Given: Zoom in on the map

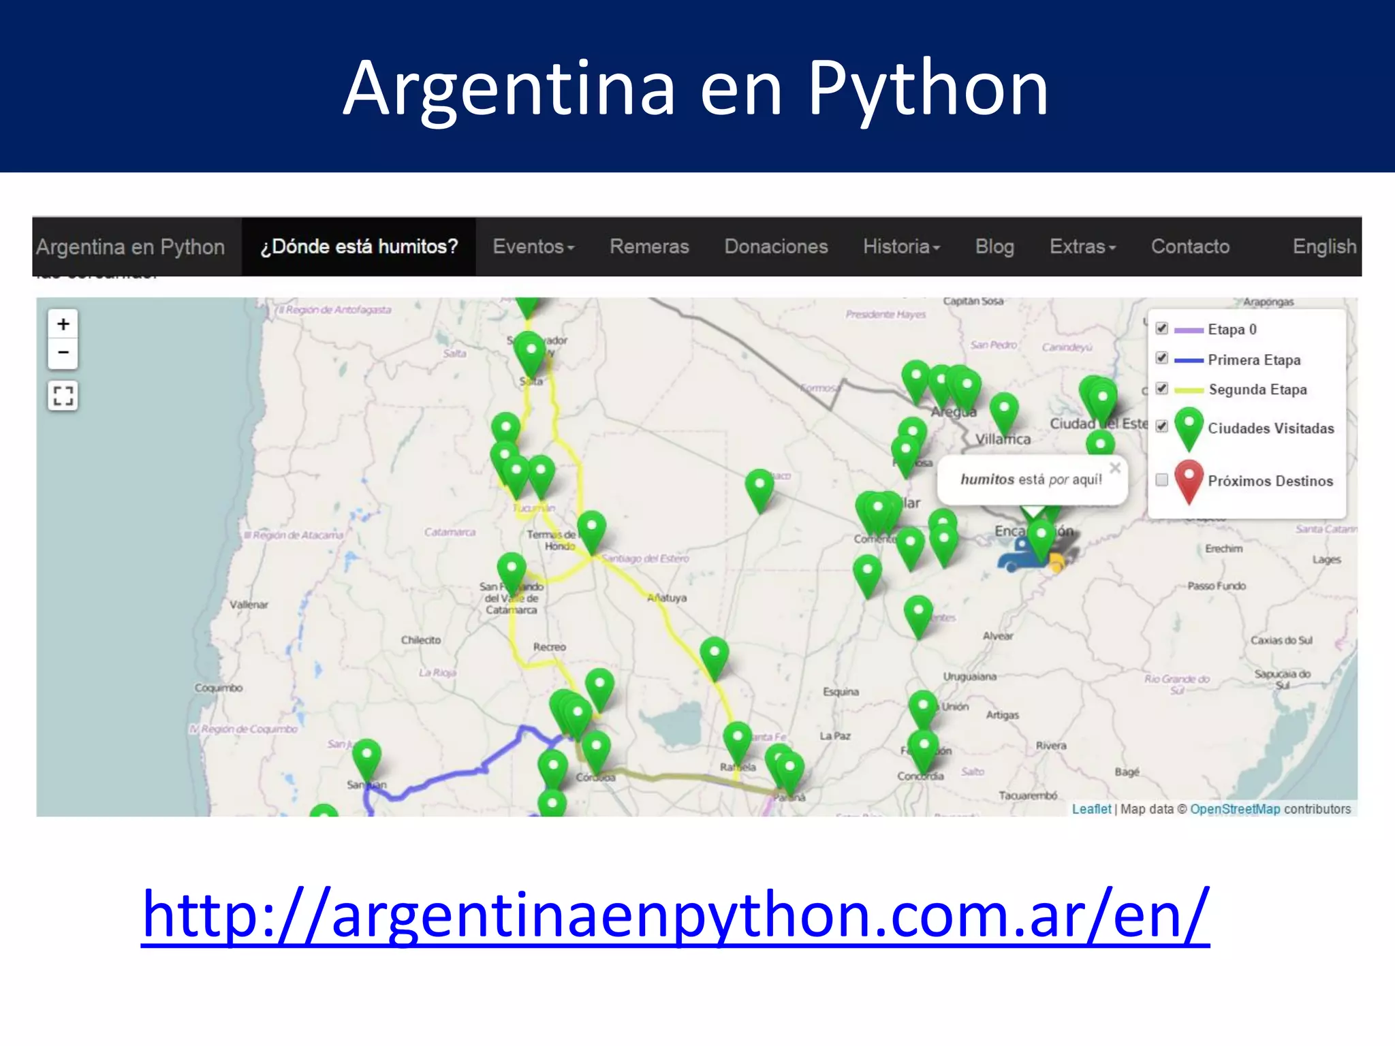Looking at the screenshot, I should pyautogui.click(x=63, y=324).
